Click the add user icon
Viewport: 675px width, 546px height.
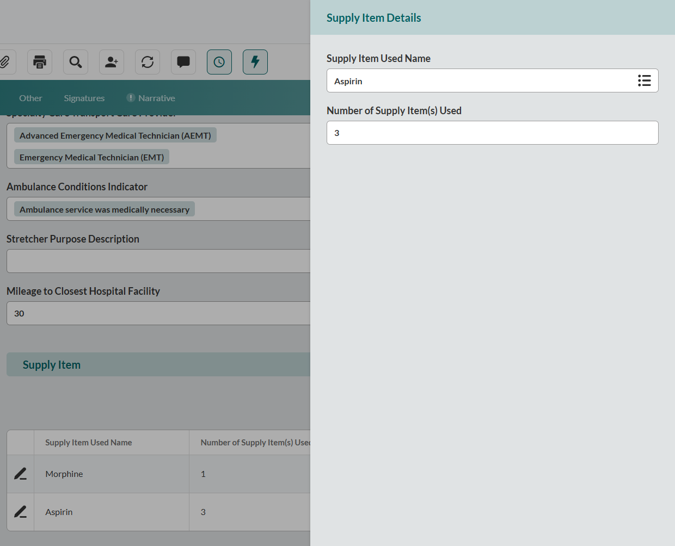coord(112,62)
